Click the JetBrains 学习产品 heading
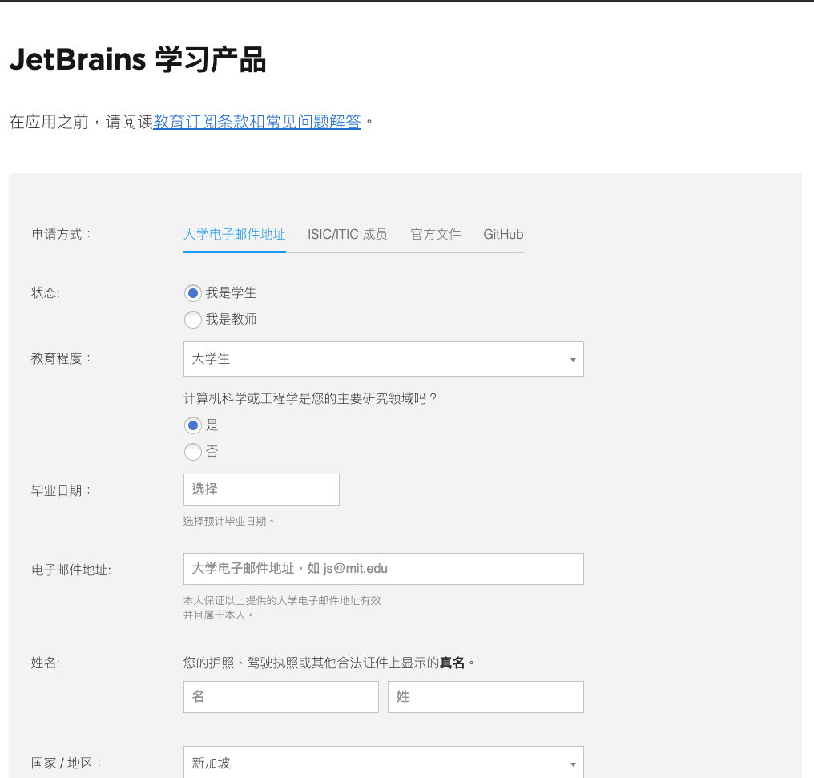This screenshot has height=778, width=814. click(137, 61)
